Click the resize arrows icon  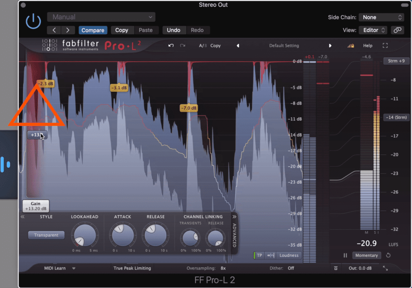point(385,268)
